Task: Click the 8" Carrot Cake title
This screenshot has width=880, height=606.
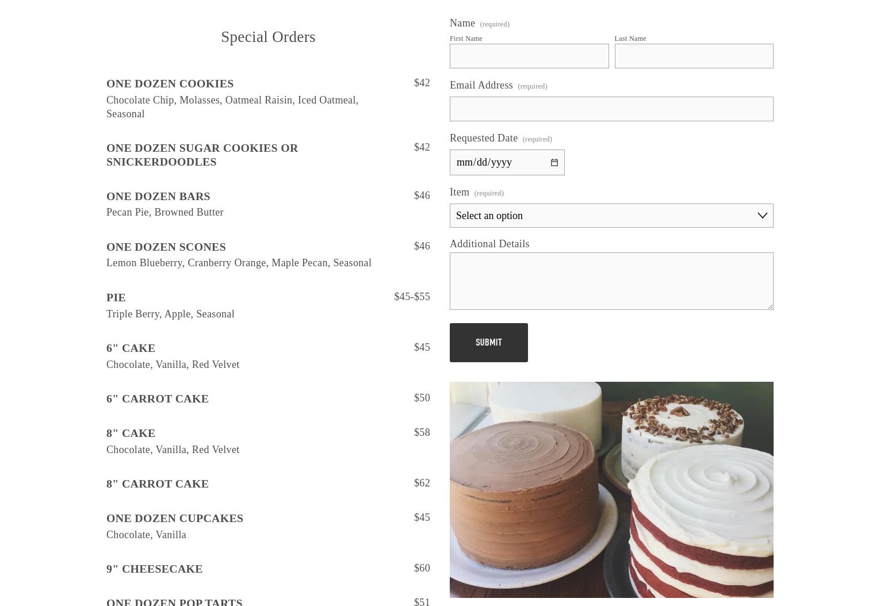Action: pyautogui.click(x=157, y=484)
